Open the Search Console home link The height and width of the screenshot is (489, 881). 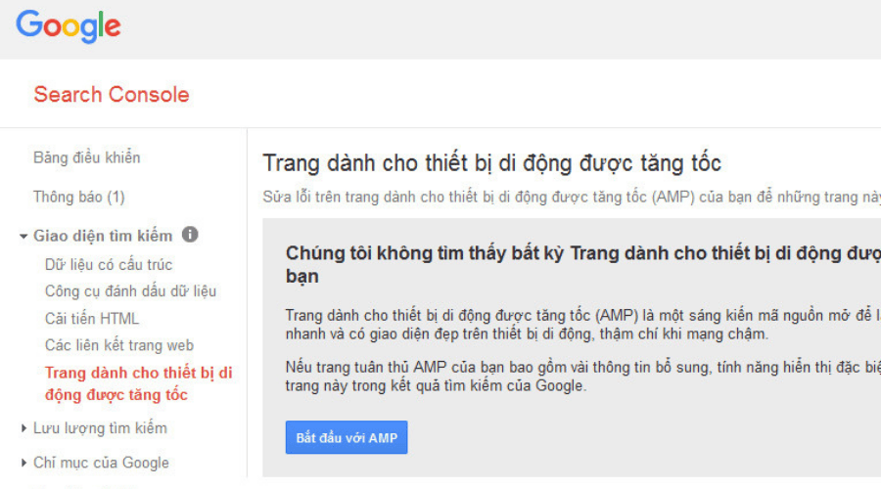(112, 94)
